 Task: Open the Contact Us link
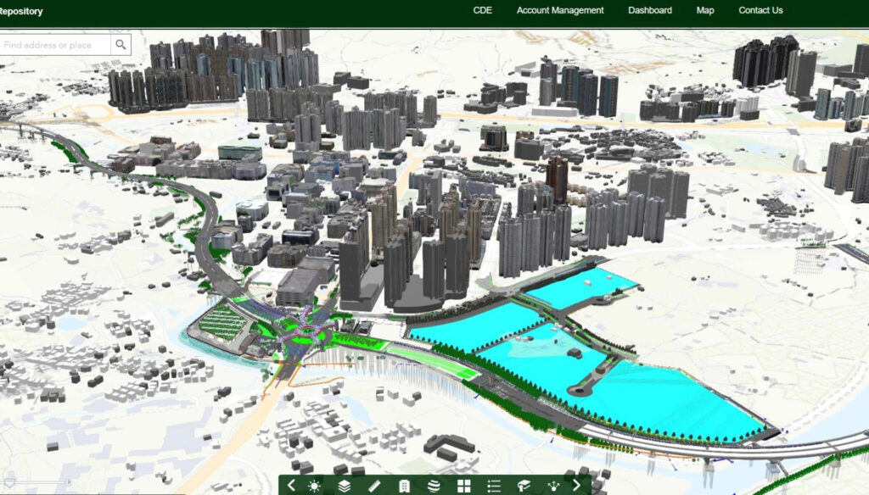[760, 10]
